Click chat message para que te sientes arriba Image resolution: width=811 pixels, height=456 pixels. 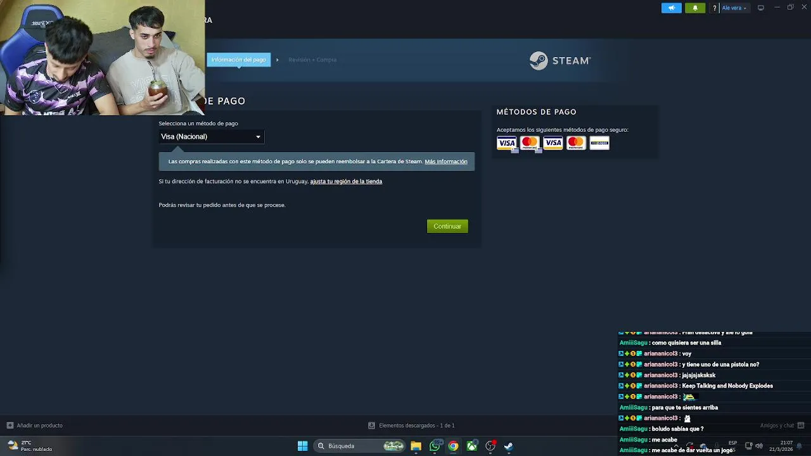click(685, 407)
